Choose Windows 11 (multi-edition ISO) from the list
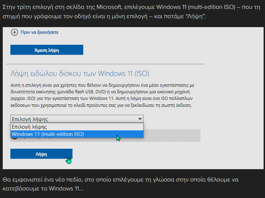 point(77,134)
